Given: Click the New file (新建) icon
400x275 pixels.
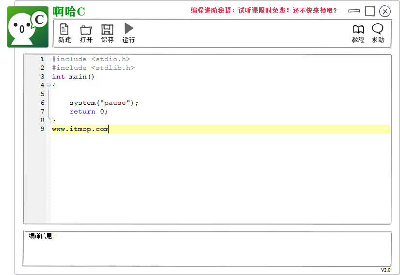Looking at the screenshot, I should [x=64, y=32].
